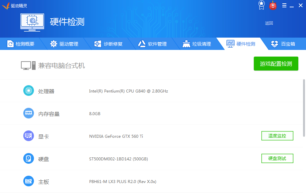Click the Intel(R) Pentium(R) CPU G840 text
The height and width of the screenshot is (193, 306).
[128, 91]
